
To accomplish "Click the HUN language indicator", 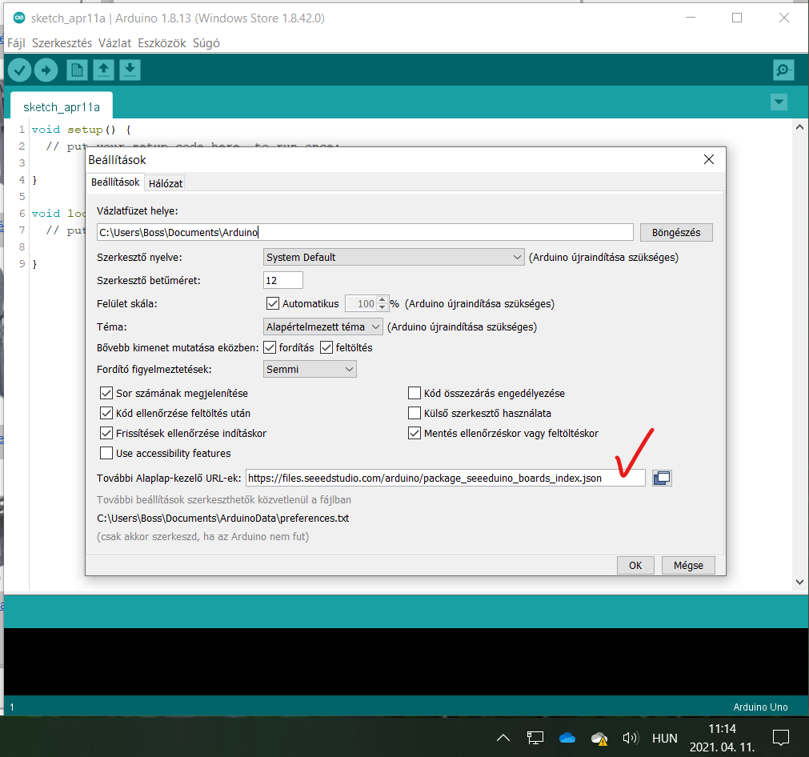I will point(664,739).
